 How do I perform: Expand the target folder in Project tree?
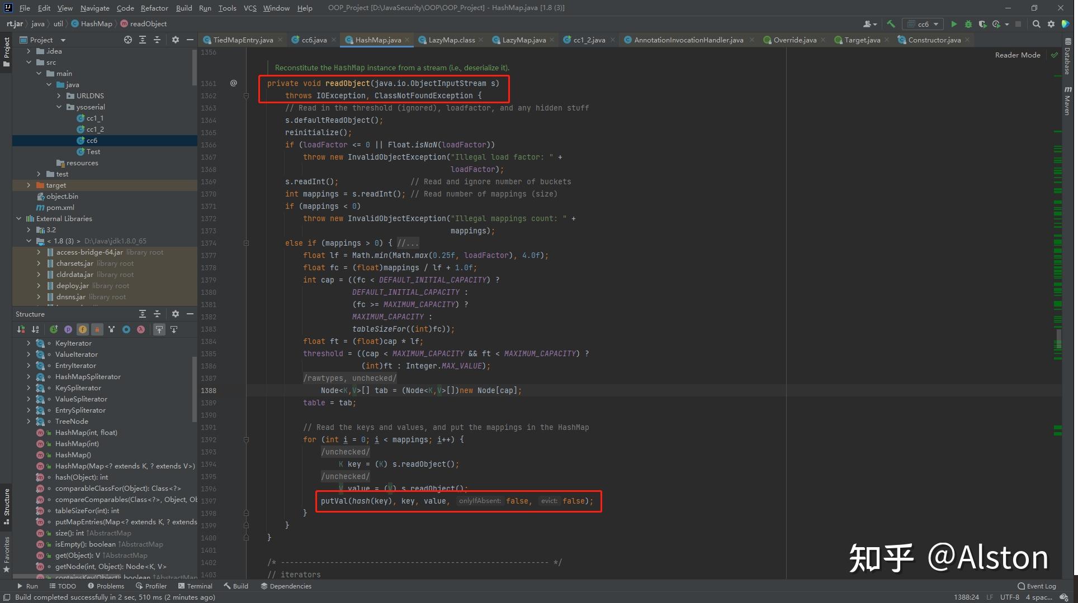29,185
